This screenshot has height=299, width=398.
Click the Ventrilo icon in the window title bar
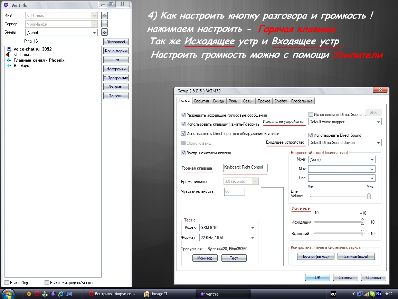[x=6, y=5]
